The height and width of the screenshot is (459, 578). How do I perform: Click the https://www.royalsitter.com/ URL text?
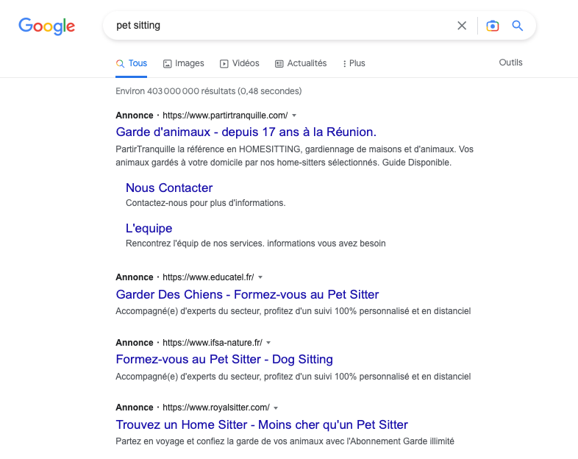[x=216, y=408]
